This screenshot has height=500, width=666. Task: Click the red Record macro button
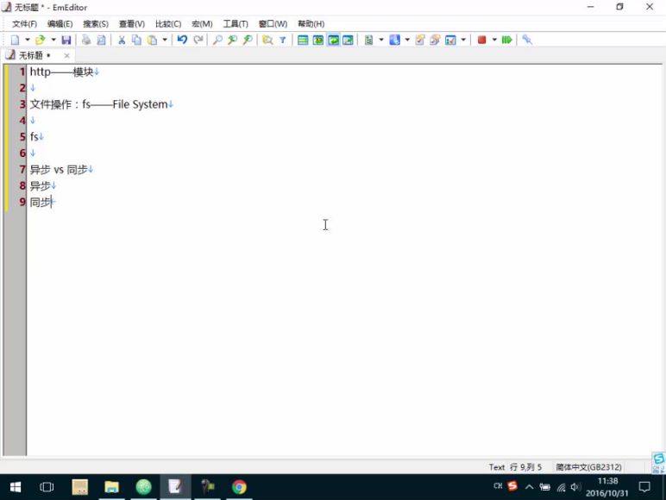click(x=481, y=40)
